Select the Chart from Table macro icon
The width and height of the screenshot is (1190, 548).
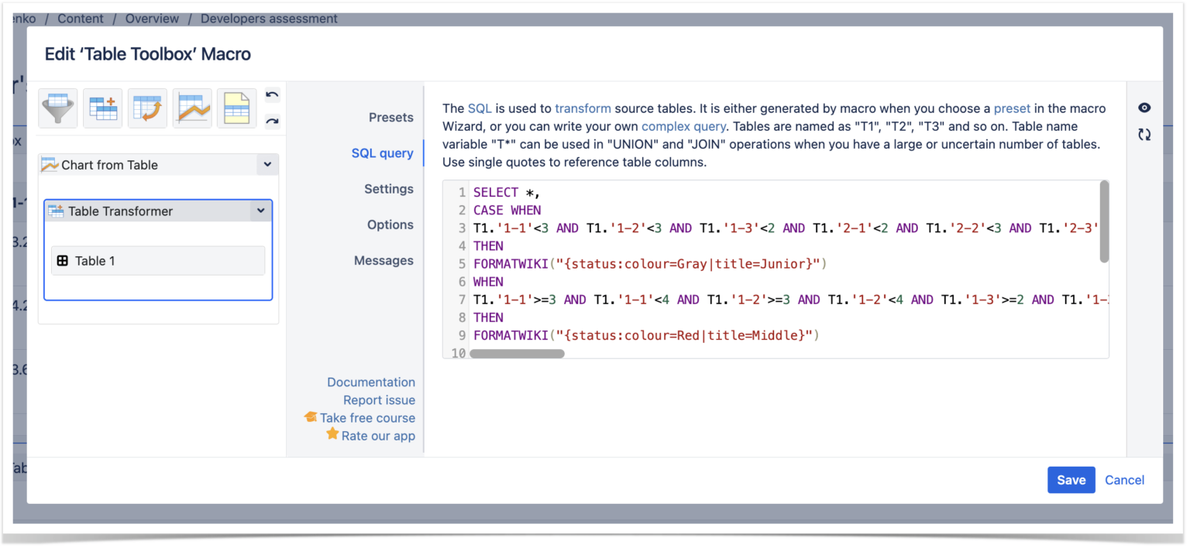pyautogui.click(x=191, y=108)
